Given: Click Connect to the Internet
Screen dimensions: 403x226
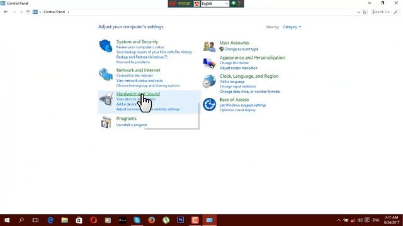Looking at the screenshot, I should click(x=134, y=75).
